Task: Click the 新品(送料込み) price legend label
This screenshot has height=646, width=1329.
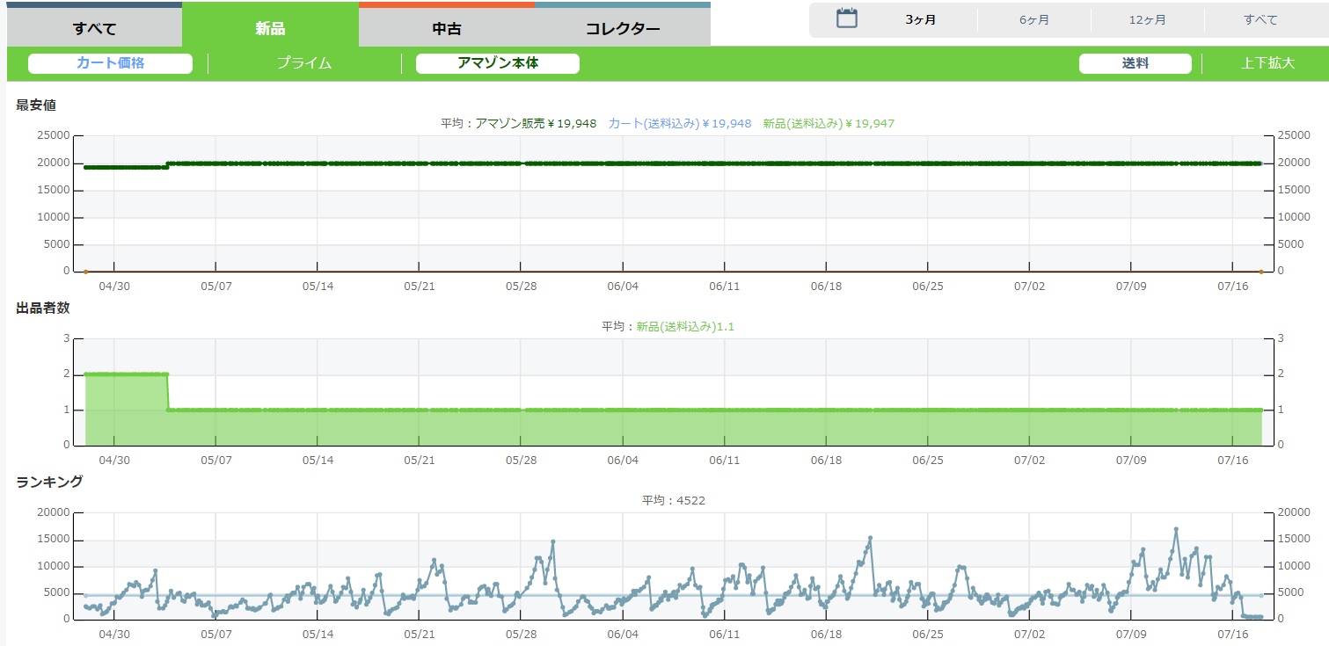Action: tap(828, 124)
